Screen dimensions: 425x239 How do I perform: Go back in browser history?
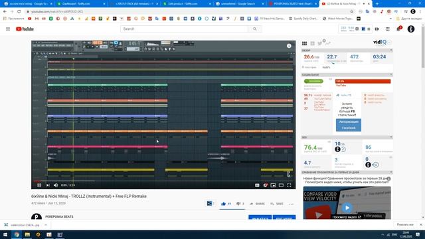[5, 12]
